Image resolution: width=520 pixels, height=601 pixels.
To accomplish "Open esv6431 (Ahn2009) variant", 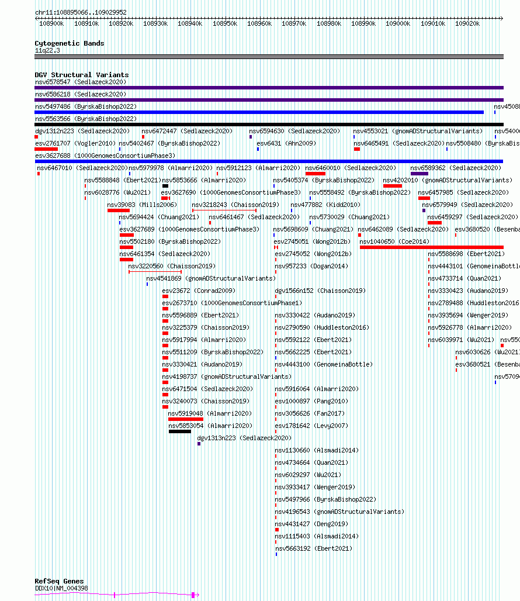I will point(286,143).
